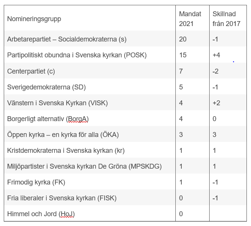
Task: Select the mandate value 15 for POSK
Action: pos(183,55)
